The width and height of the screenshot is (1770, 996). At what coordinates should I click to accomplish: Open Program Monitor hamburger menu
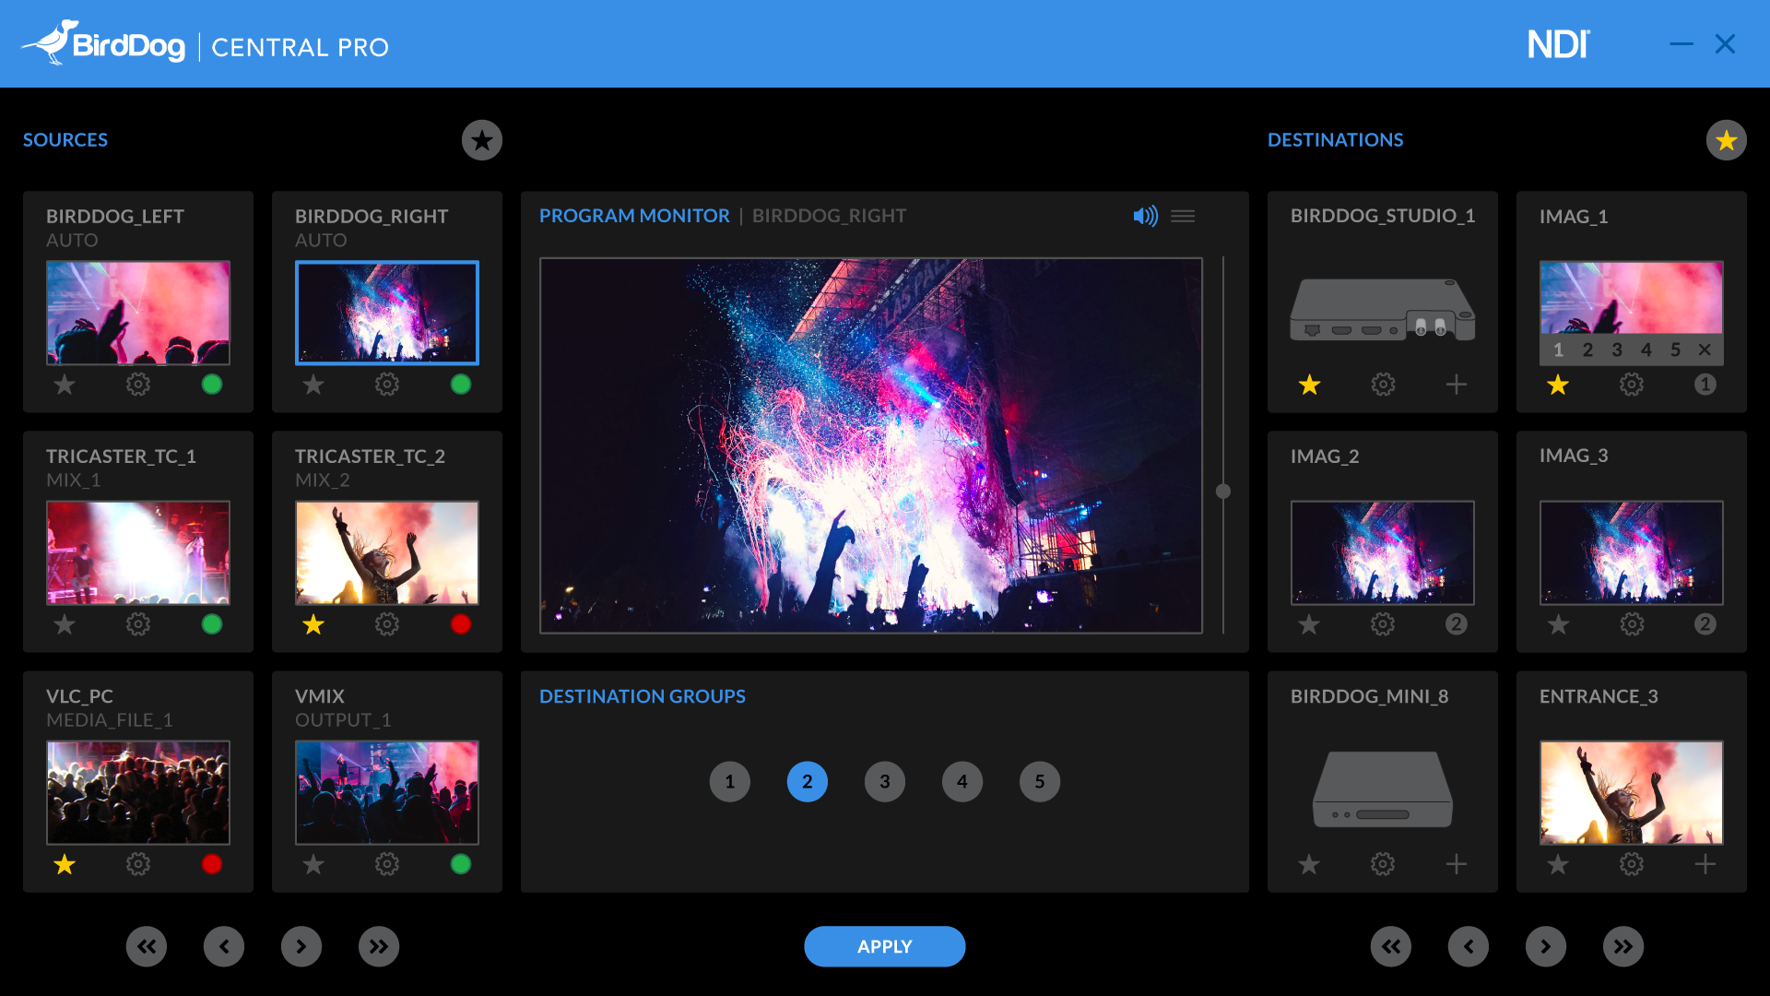point(1183,216)
